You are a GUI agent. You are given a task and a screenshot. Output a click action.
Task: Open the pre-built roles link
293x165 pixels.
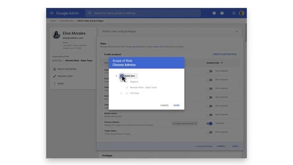pos(138,47)
